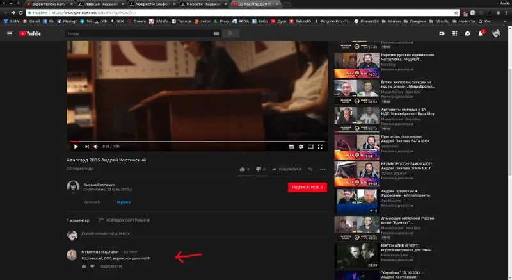Open the account avatar menu

pyautogui.click(x=495, y=33)
